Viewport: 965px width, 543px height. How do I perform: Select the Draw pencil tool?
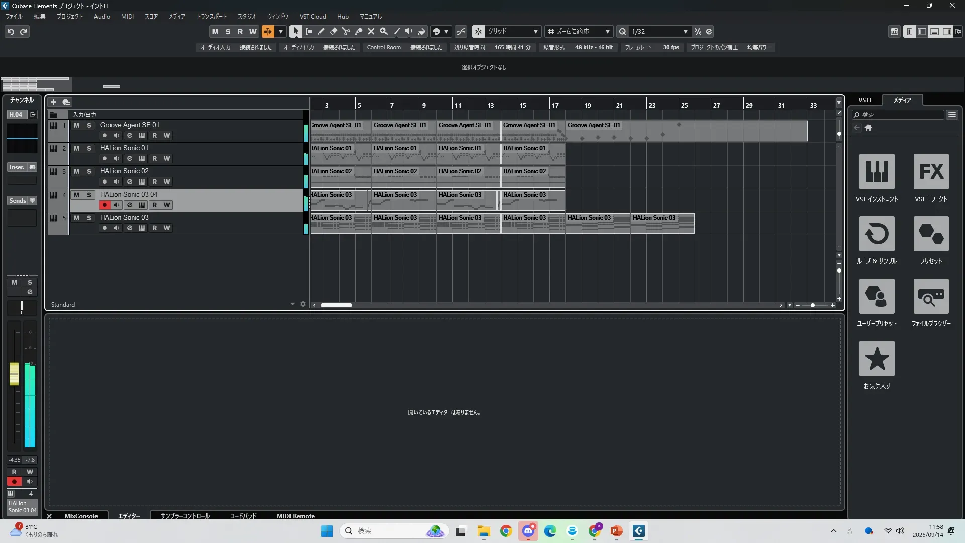(x=321, y=31)
